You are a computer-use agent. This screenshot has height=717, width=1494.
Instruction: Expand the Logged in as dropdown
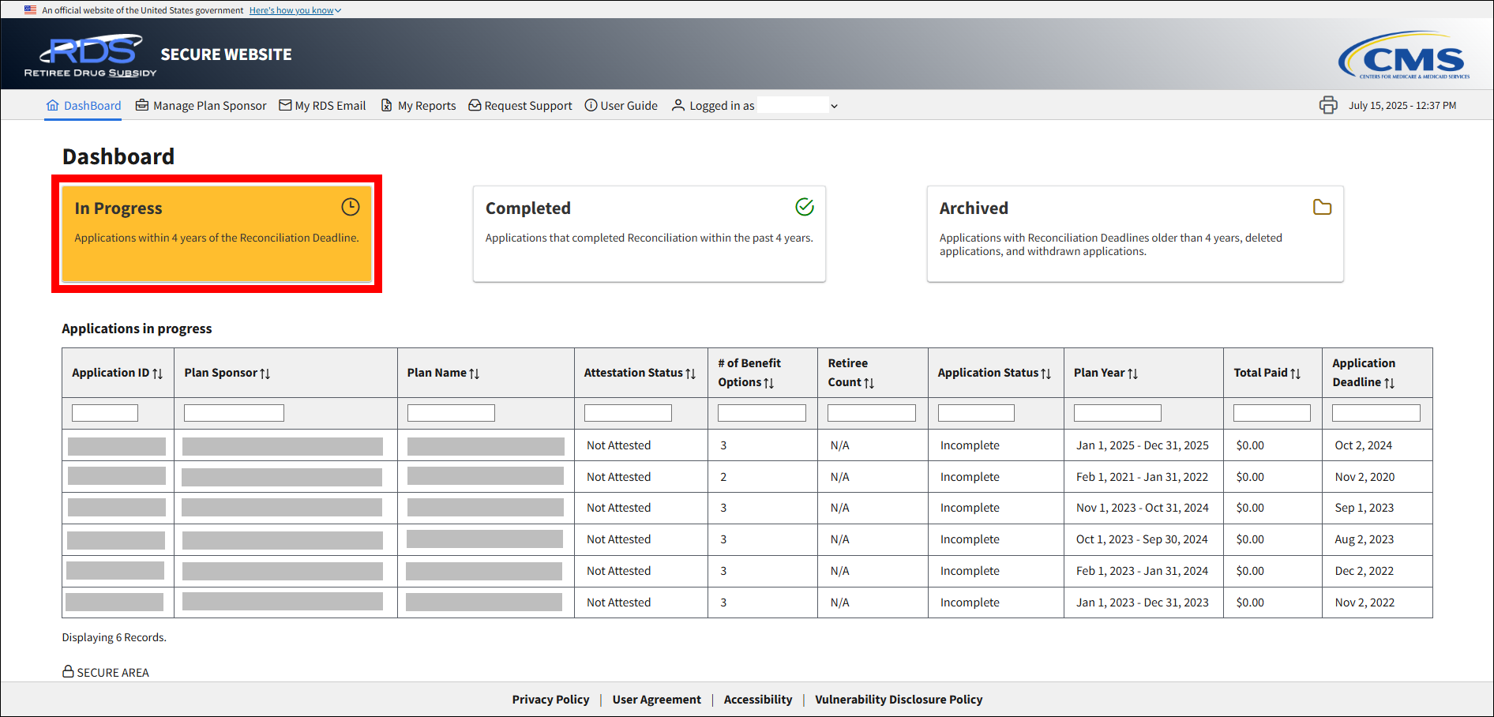[834, 106]
